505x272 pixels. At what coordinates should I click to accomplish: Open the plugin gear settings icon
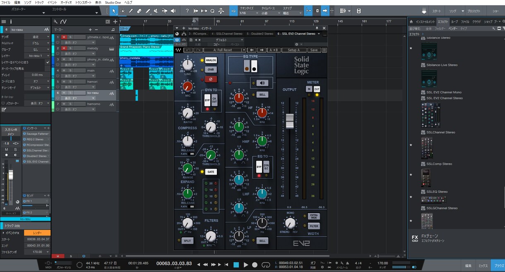296,44
